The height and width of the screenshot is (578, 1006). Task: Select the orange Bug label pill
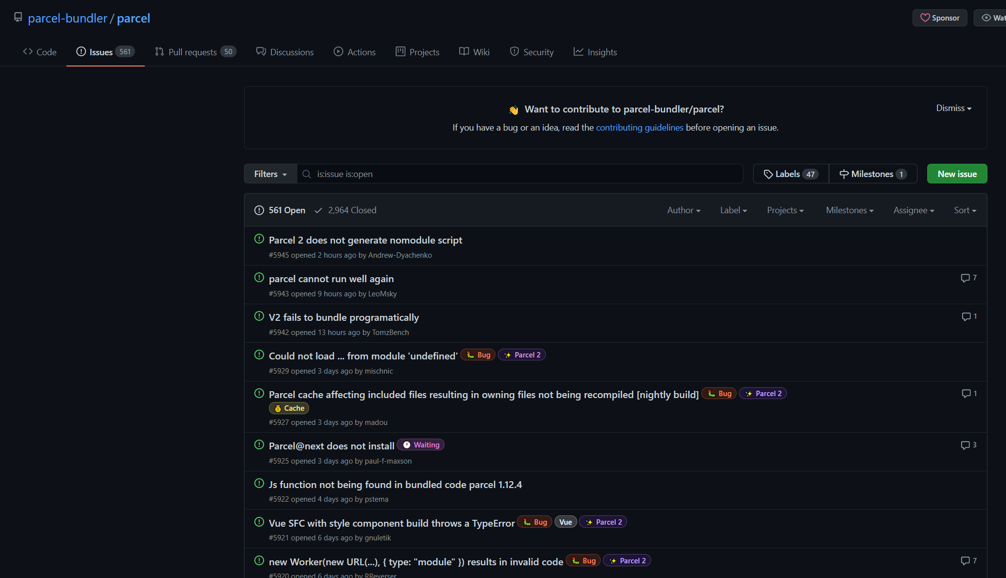(478, 355)
